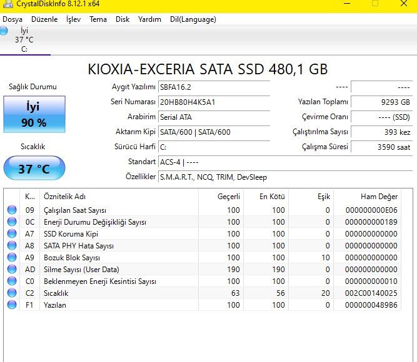Click the En Kötü column header

coord(266,197)
